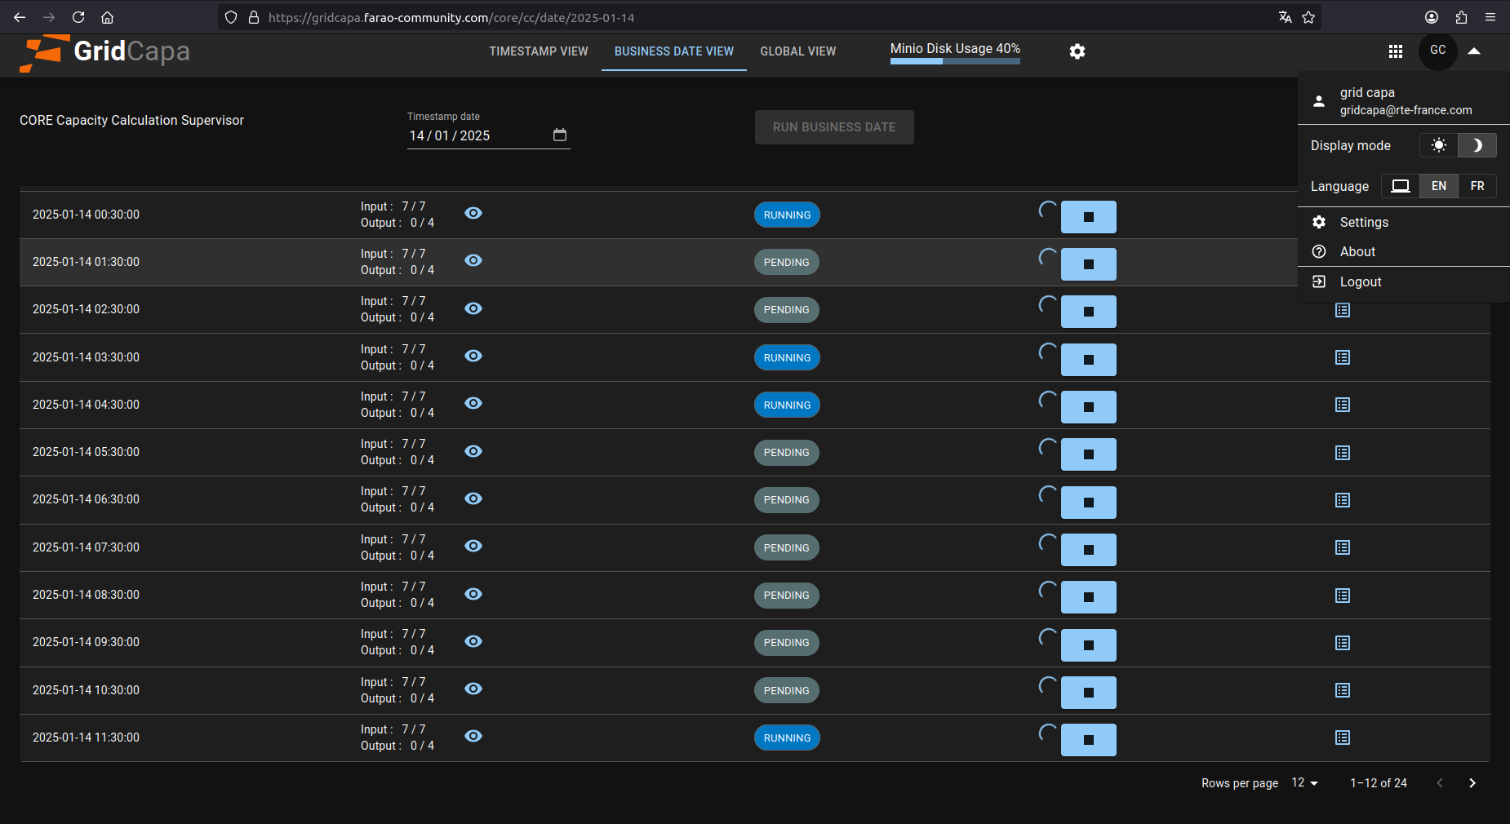Click the Minio Disk Usage progress bar
Screen dimensions: 1510x824
click(x=954, y=61)
